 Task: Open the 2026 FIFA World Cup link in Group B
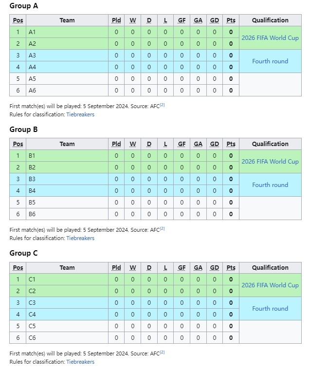[x=270, y=162]
